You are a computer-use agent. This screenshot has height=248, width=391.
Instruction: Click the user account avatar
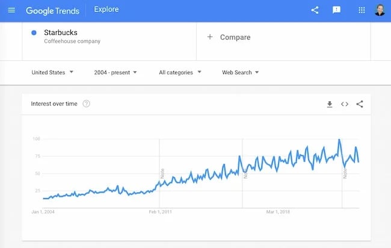pos(380,10)
